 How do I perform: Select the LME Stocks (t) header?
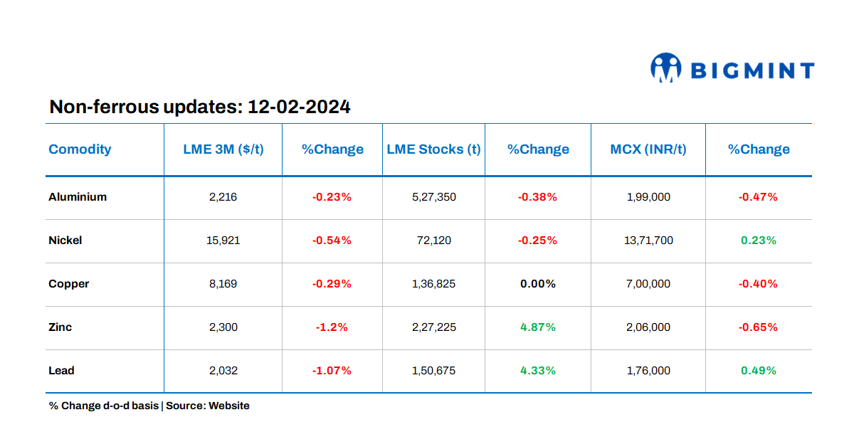[433, 149]
